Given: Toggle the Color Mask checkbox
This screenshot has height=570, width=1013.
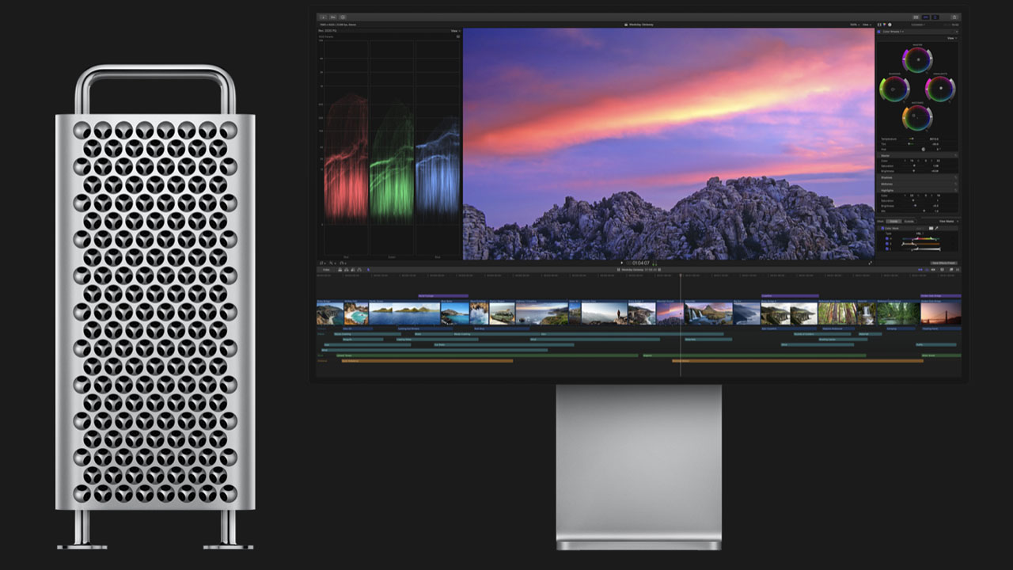Looking at the screenshot, I should 882,228.
